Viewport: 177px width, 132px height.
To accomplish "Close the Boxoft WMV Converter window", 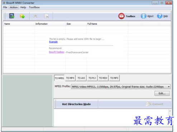I will pyautogui.click(x=169, y=3).
